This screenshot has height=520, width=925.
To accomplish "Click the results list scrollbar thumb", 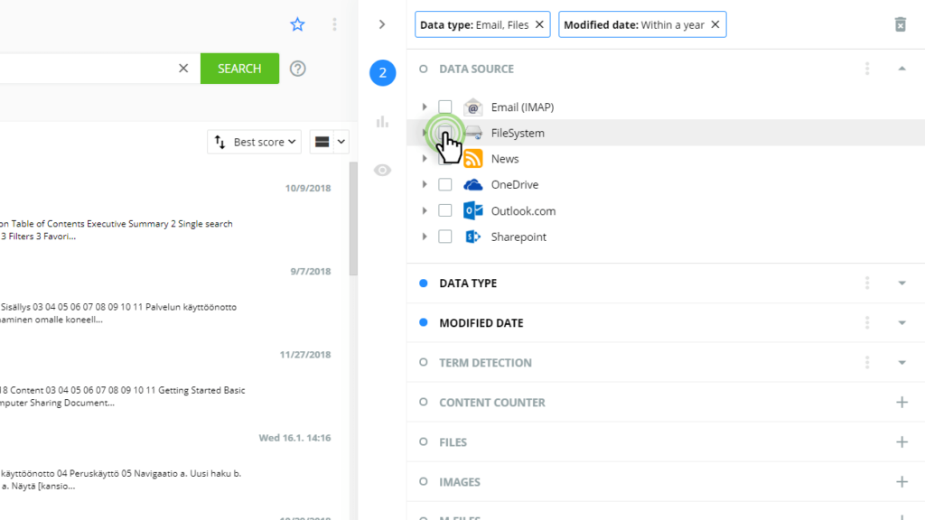I will tap(353, 218).
